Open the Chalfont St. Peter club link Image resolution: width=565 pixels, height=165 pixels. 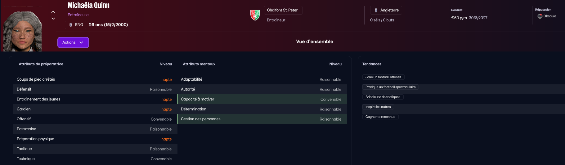(x=283, y=10)
